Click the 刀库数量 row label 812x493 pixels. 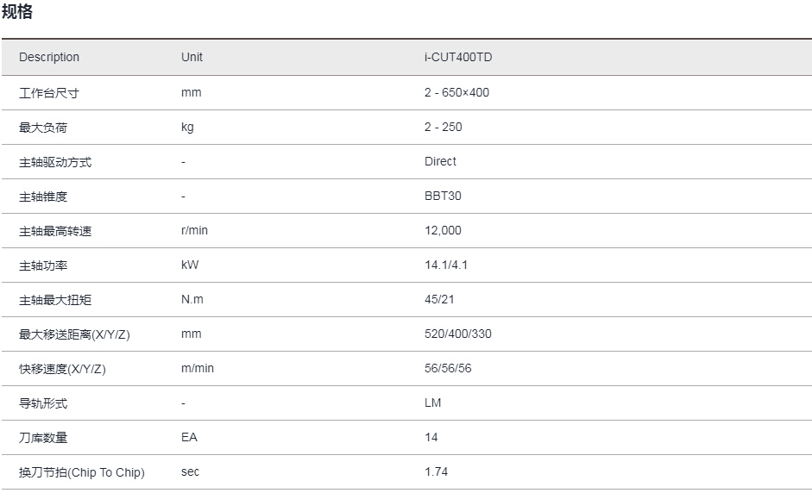click(43, 438)
